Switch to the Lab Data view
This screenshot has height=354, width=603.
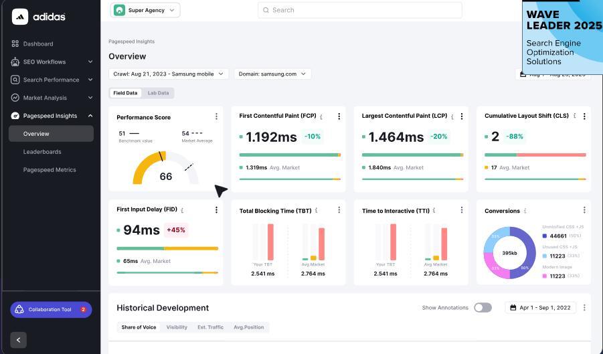point(159,93)
